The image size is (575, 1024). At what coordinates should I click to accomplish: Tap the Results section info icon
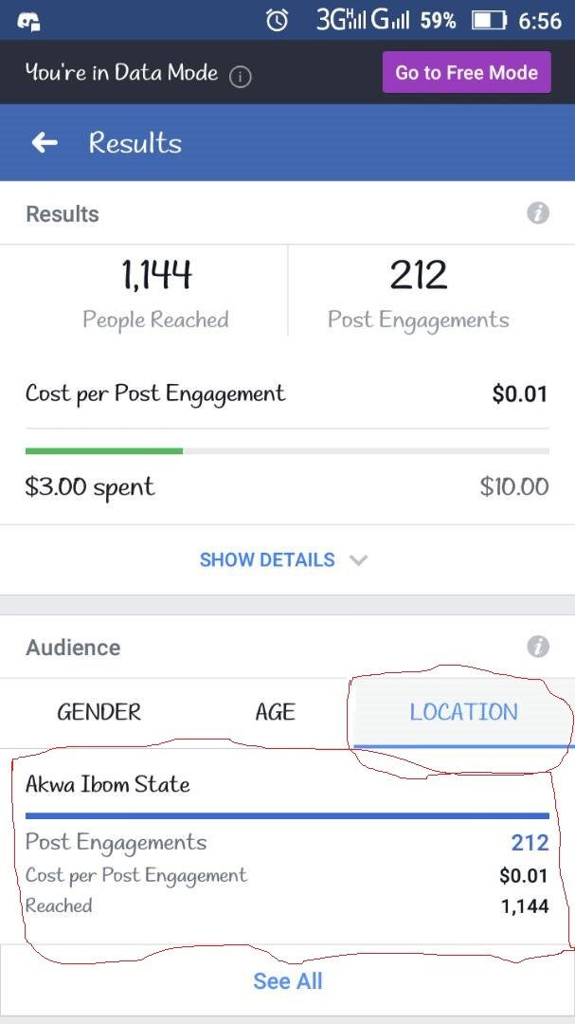click(x=537, y=213)
